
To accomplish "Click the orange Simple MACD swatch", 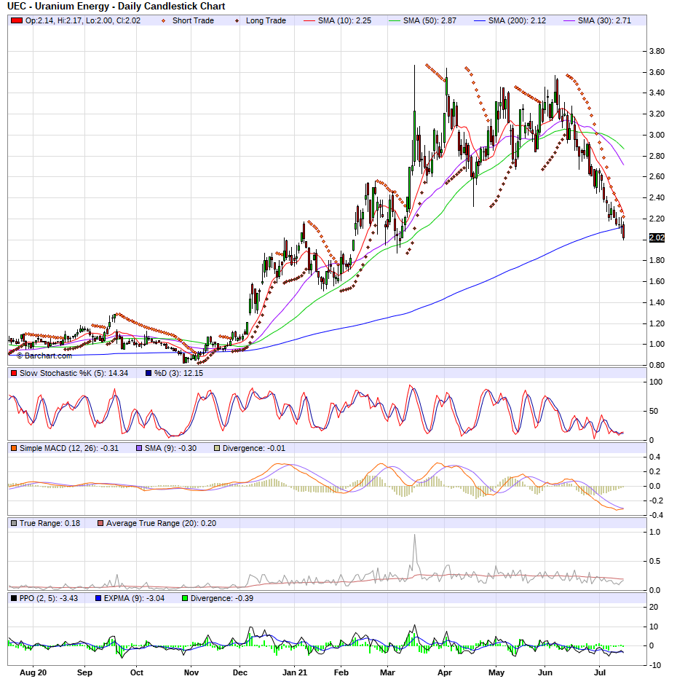I will [x=14, y=448].
